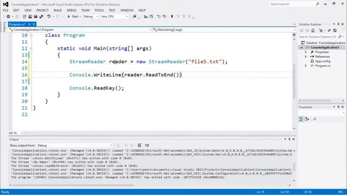The image size is (347, 195).
Task: Open the Any CPU platform dropdown
Action: pyautogui.click(x=114, y=17)
